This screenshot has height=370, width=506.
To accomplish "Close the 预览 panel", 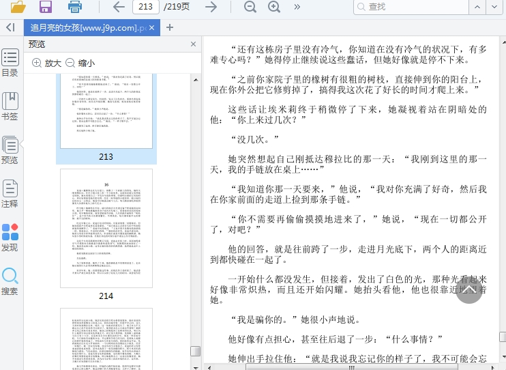I will [193, 44].
